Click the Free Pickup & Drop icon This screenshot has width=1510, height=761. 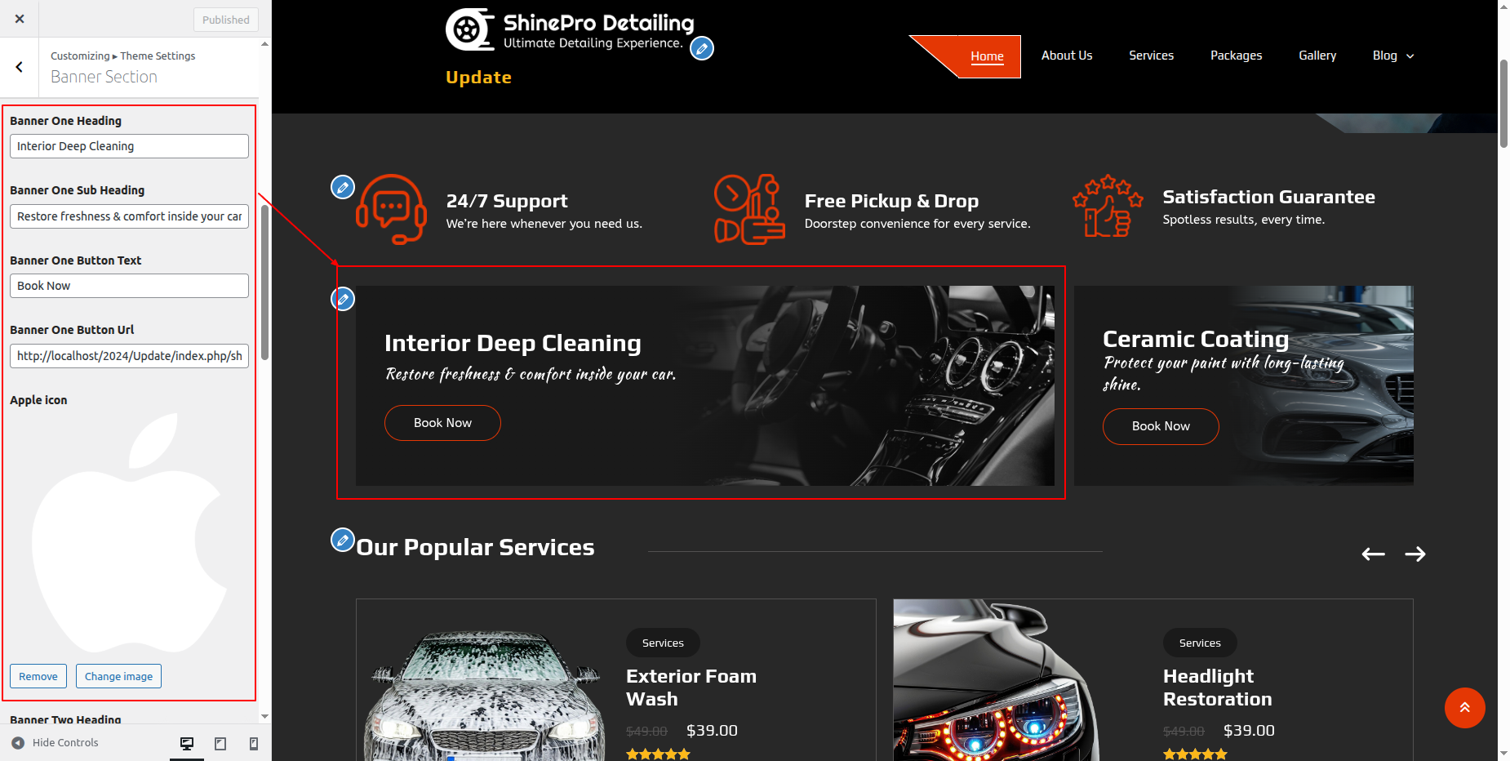[x=749, y=209]
